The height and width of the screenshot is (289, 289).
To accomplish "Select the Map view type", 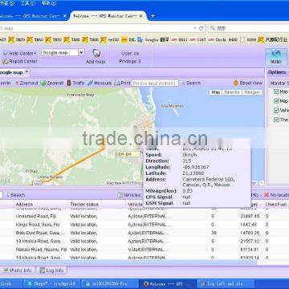I will click(x=216, y=92).
